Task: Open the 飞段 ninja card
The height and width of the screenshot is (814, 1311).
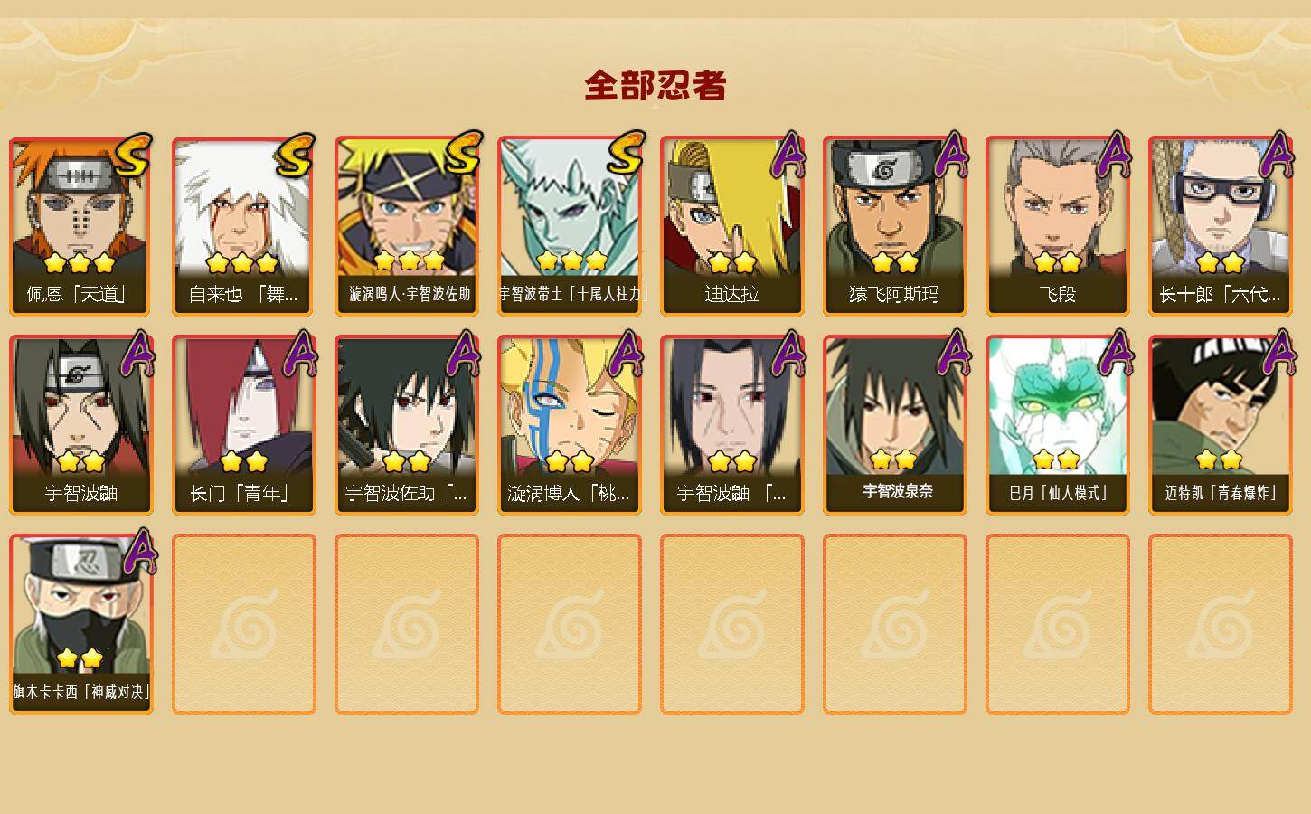Action: (1058, 226)
